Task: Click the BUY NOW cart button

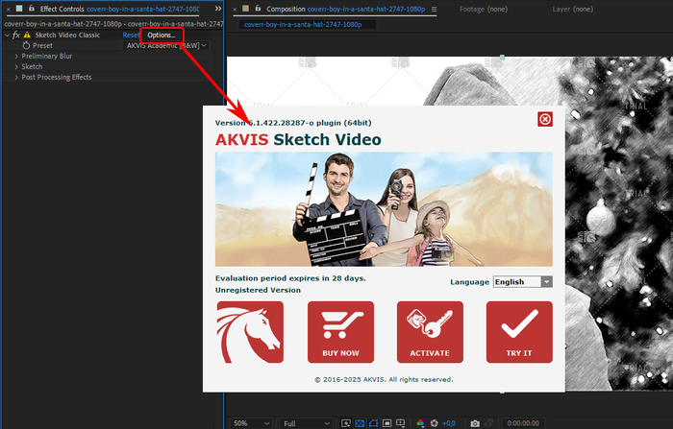Action: pos(340,332)
